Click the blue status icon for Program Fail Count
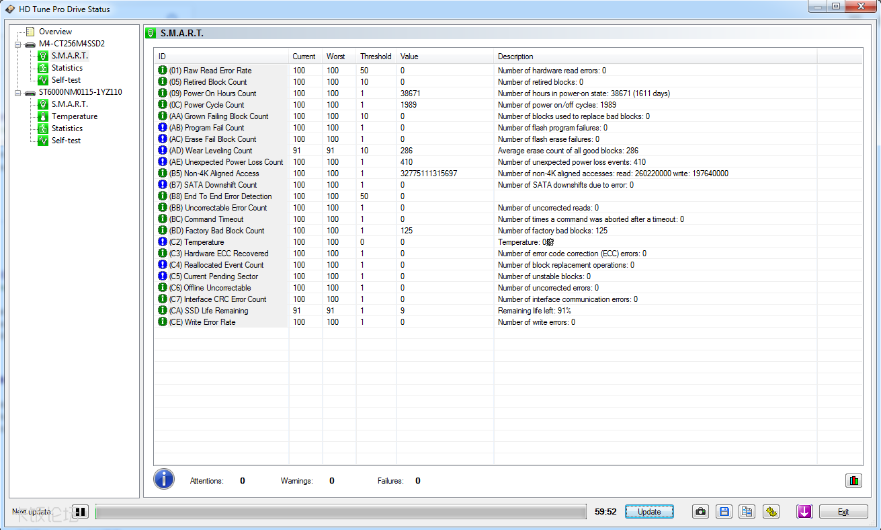Image resolution: width=881 pixels, height=530 pixels. [162, 127]
